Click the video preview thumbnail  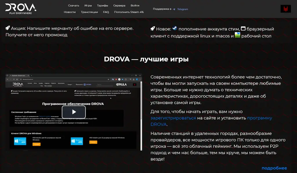(x=74, y=112)
